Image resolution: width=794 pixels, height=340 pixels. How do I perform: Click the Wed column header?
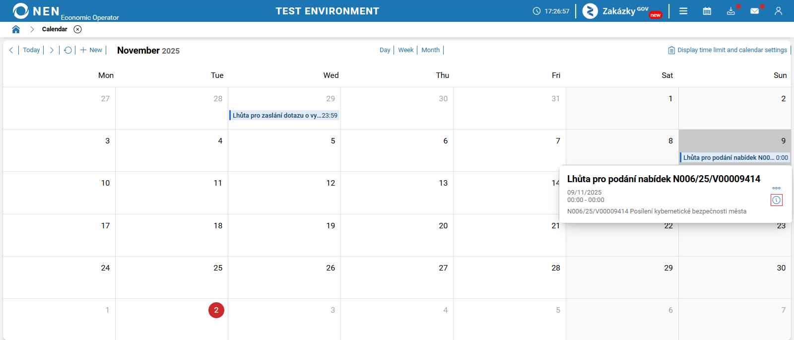point(331,75)
